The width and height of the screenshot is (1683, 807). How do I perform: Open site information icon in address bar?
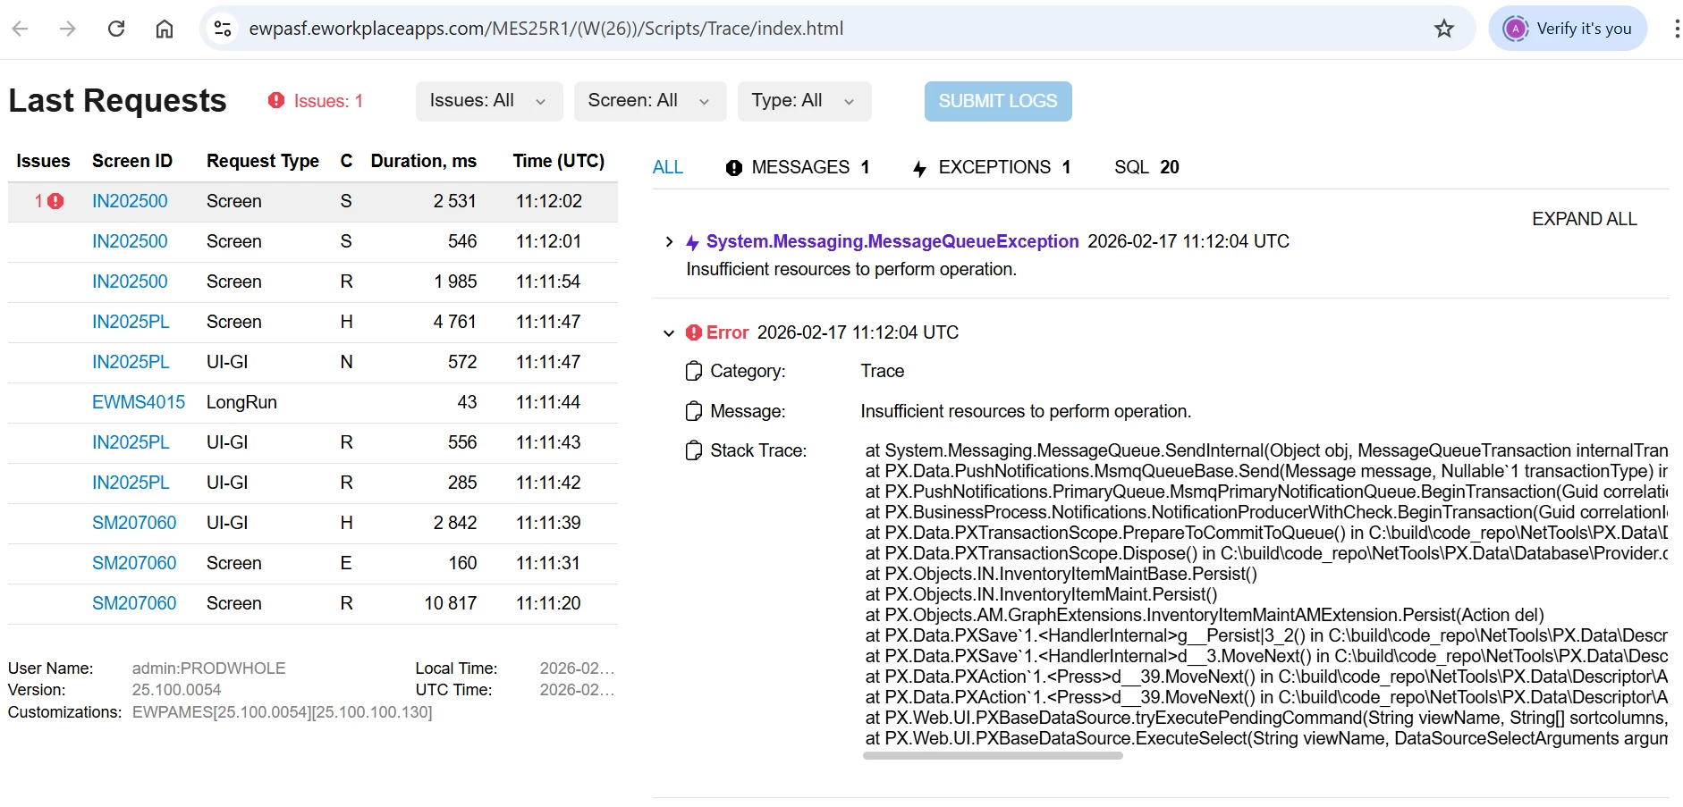point(223,29)
